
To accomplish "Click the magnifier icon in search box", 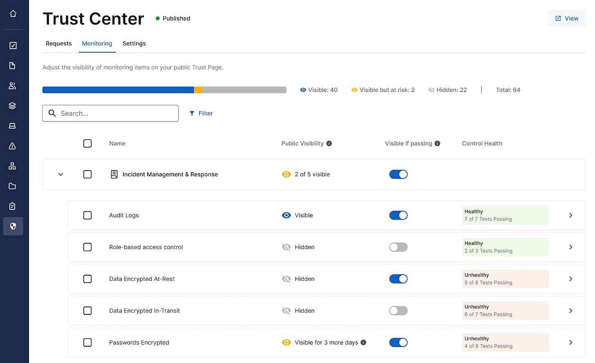I will [x=52, y=113].
